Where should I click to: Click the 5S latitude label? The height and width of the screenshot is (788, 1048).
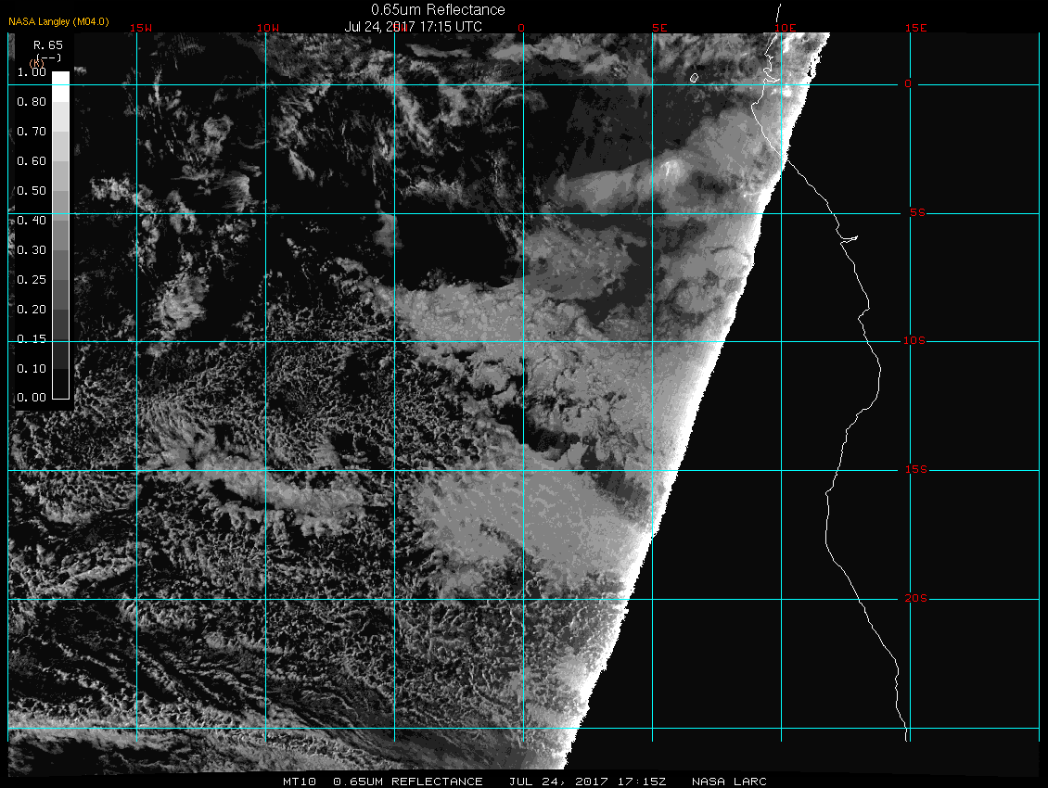[x=917, y=212]
